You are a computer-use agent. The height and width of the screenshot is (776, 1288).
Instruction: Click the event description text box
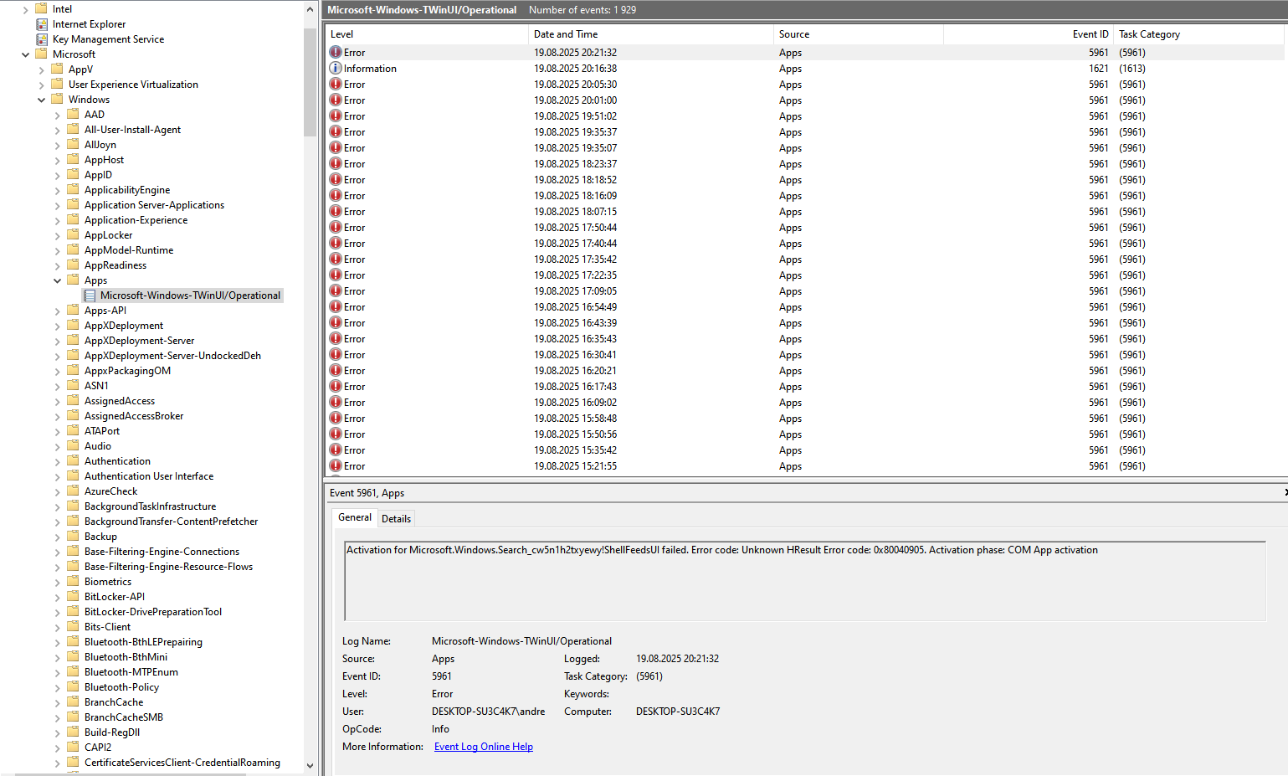tap(803, 581)
